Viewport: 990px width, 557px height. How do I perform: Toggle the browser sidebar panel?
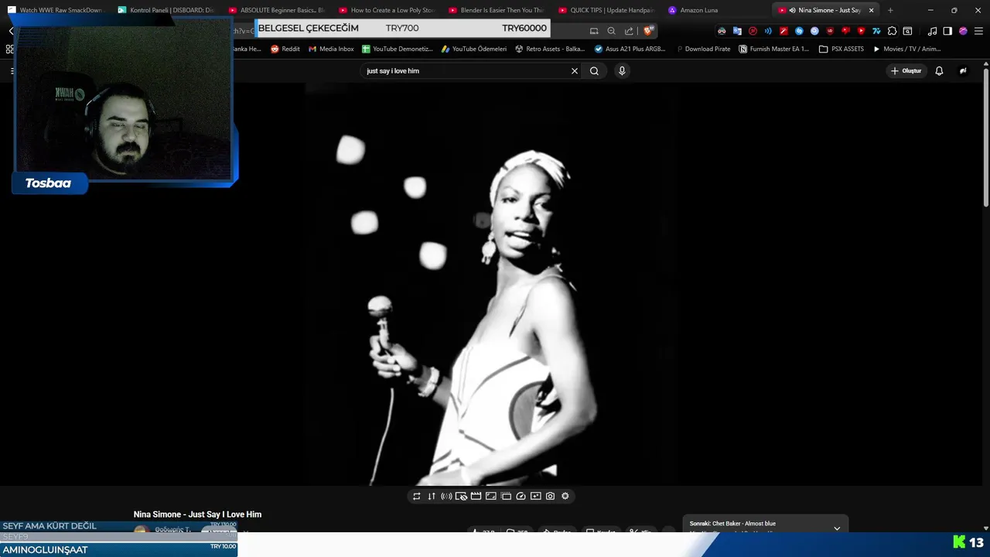947,31
